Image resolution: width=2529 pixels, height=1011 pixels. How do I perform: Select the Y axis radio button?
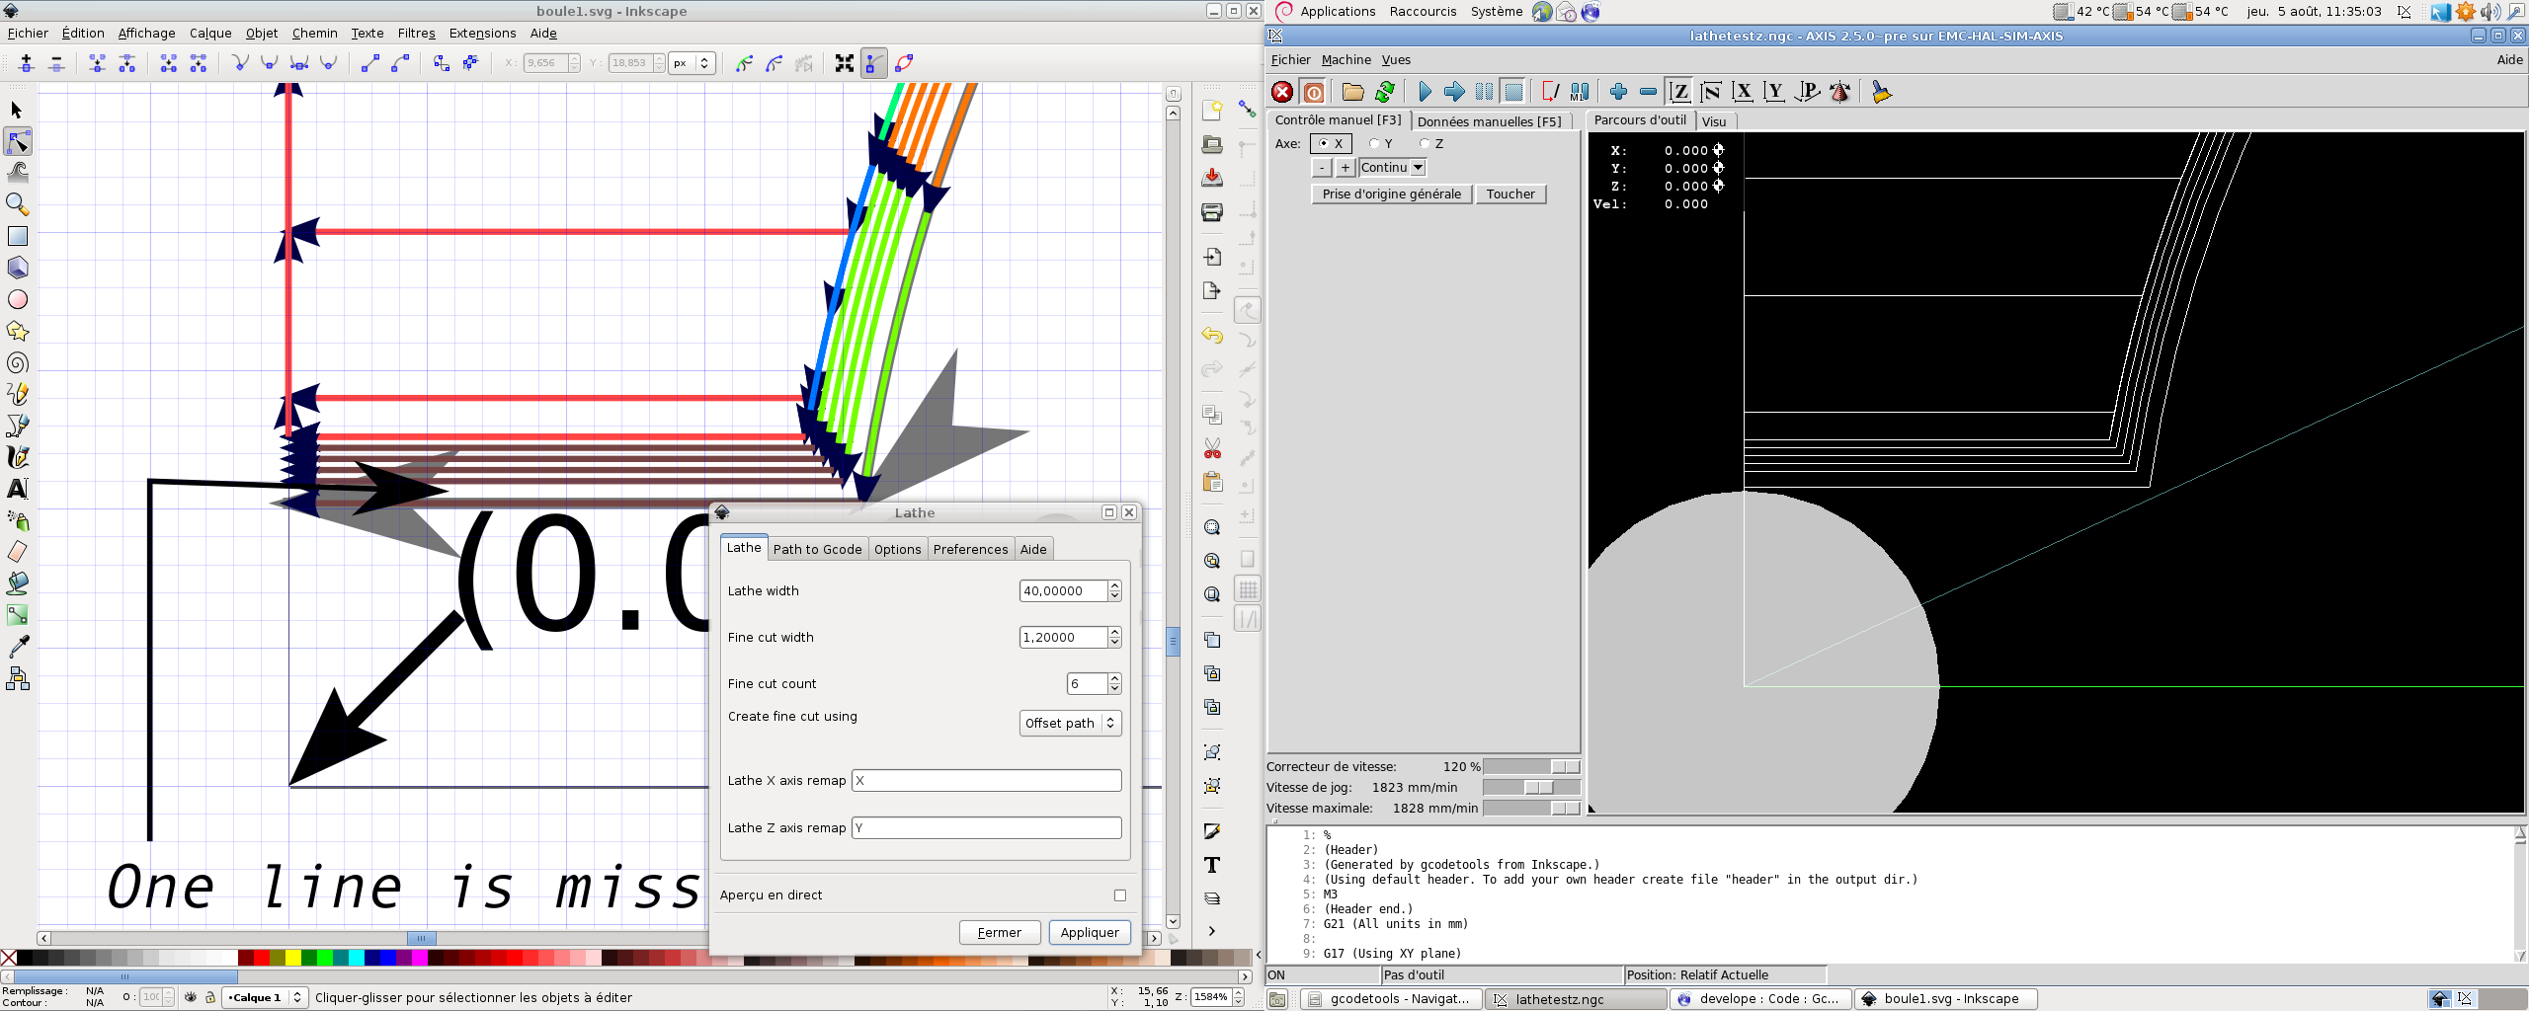point(1375,144)
